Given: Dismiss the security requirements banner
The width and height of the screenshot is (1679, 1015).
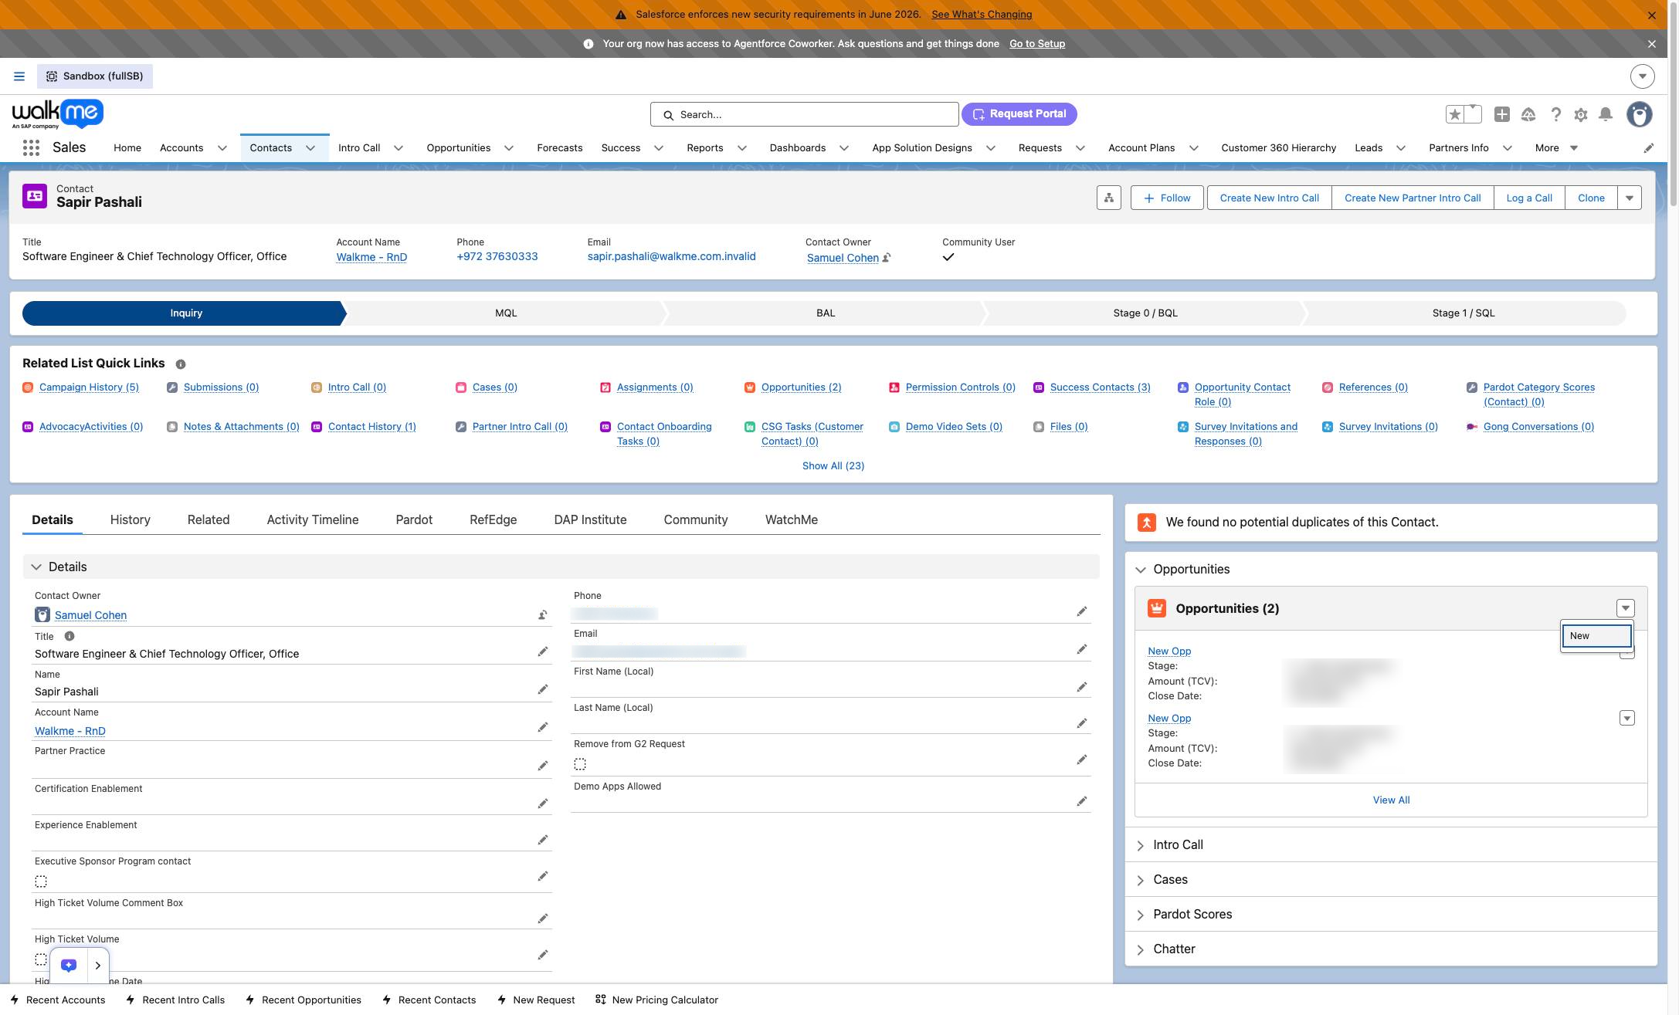Looking at the screenshot, I should pyautogui.click(x=1652, y=15).
